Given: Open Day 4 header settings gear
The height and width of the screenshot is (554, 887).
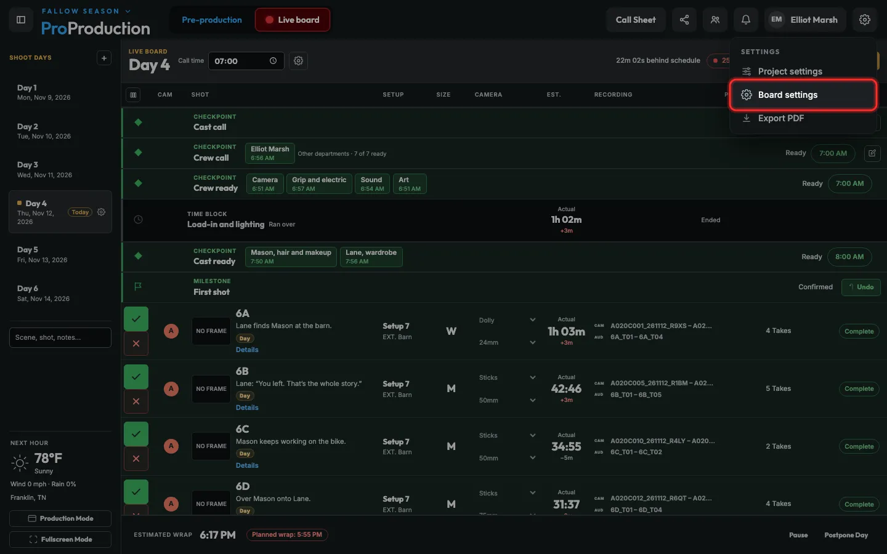Looking at the screenshot, I should click(x=299, y=61).
